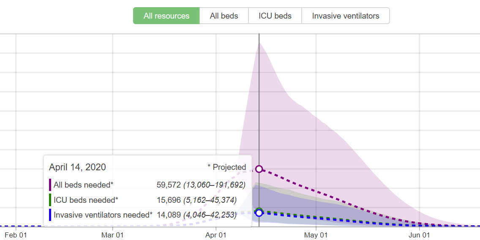Open the ICU beds tab
Screen dimensions: 480x240
tap(275, 16)
